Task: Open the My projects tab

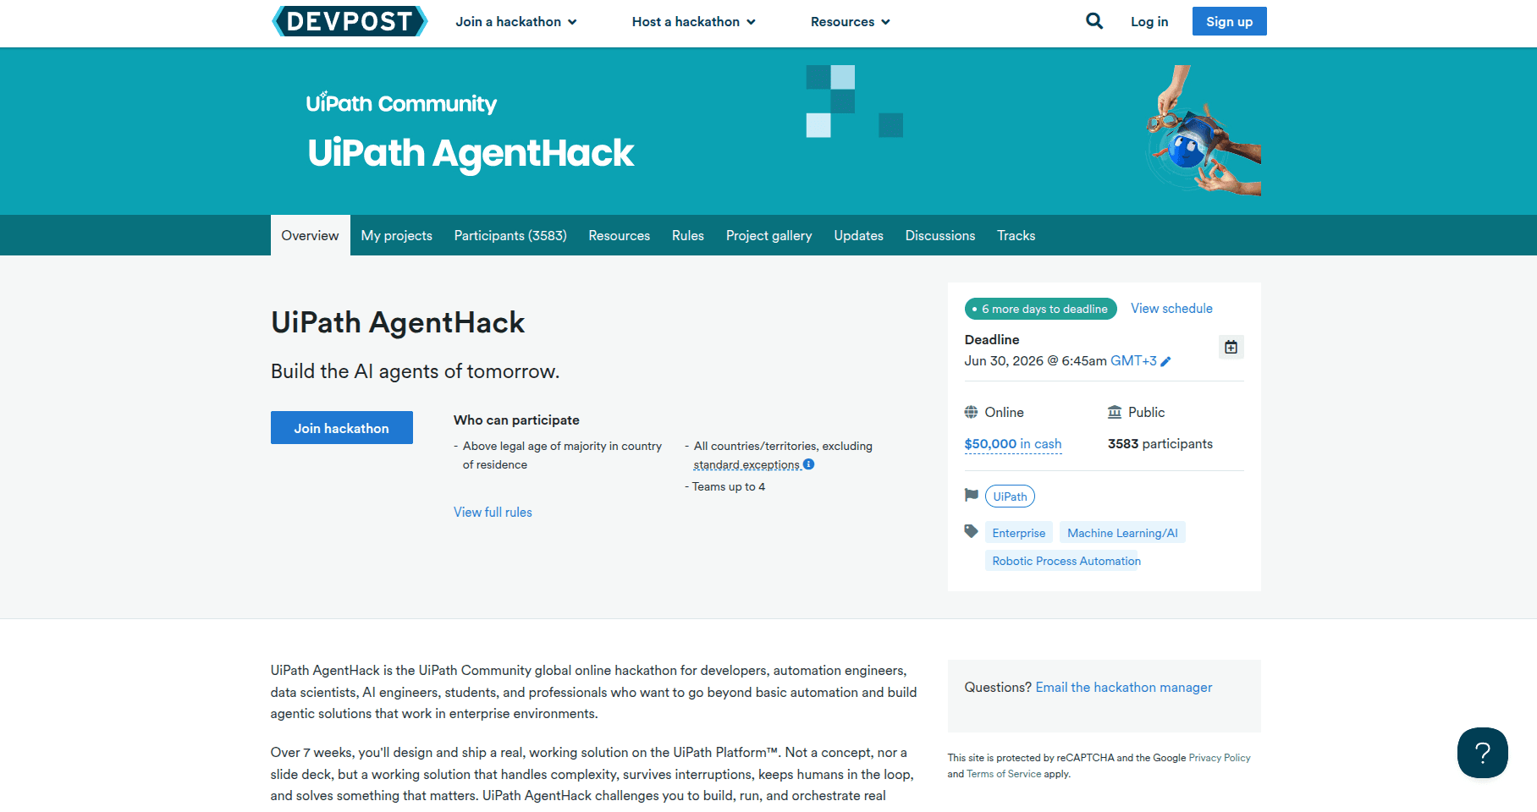Action: pos(396,235)
